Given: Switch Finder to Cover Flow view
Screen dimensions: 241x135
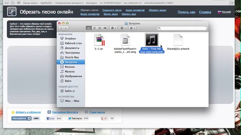Looking at the screenshot, I should (x=105, y=28).
